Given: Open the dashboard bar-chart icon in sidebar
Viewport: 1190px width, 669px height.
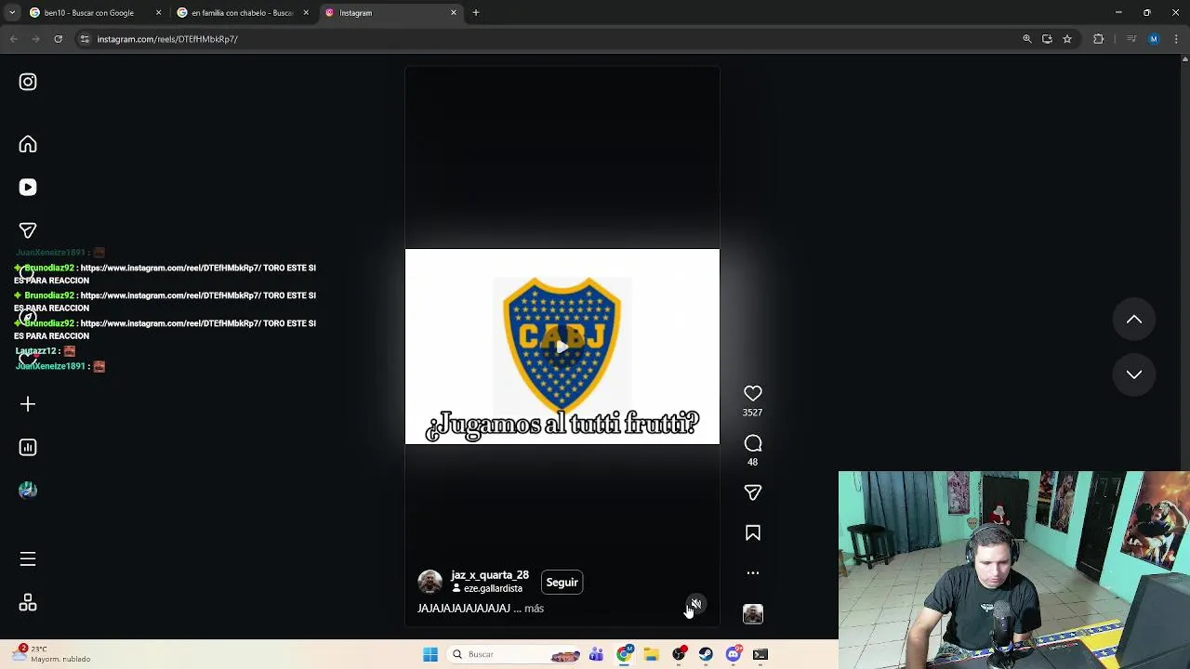Looking at the screenshot, I should pyautogui.click(x=28, y=447).
